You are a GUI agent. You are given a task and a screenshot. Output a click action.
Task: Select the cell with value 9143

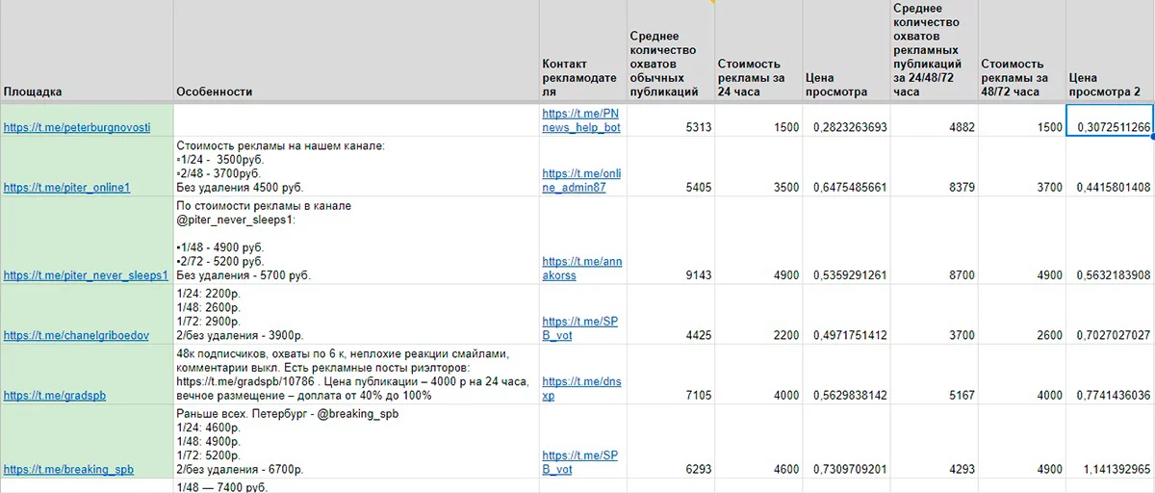point(669,241)
